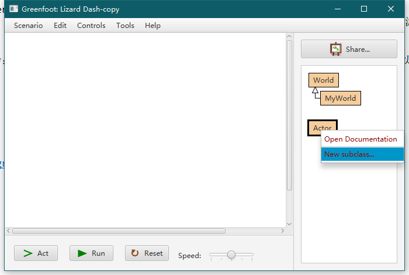Click the horizontal scrollbar thumb

point(119,231)
